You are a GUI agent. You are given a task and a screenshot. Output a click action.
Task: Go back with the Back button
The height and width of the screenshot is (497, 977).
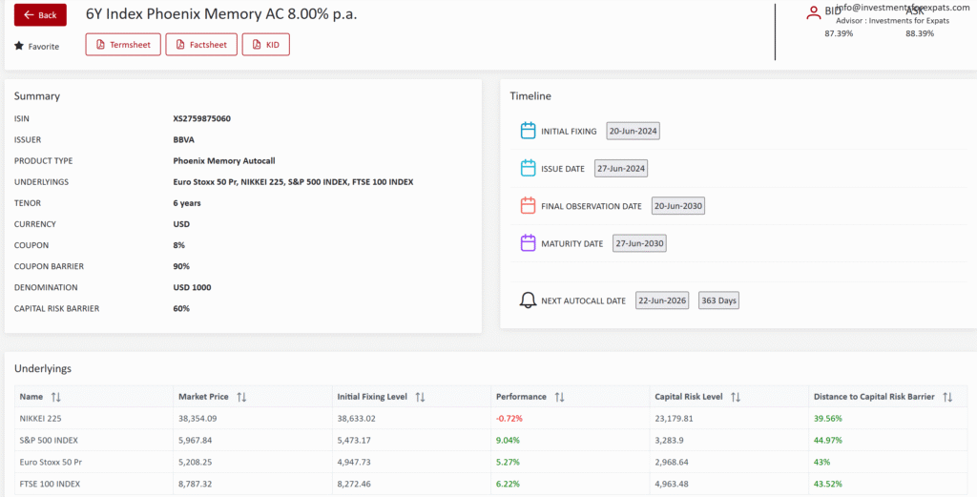click(40, 15)
